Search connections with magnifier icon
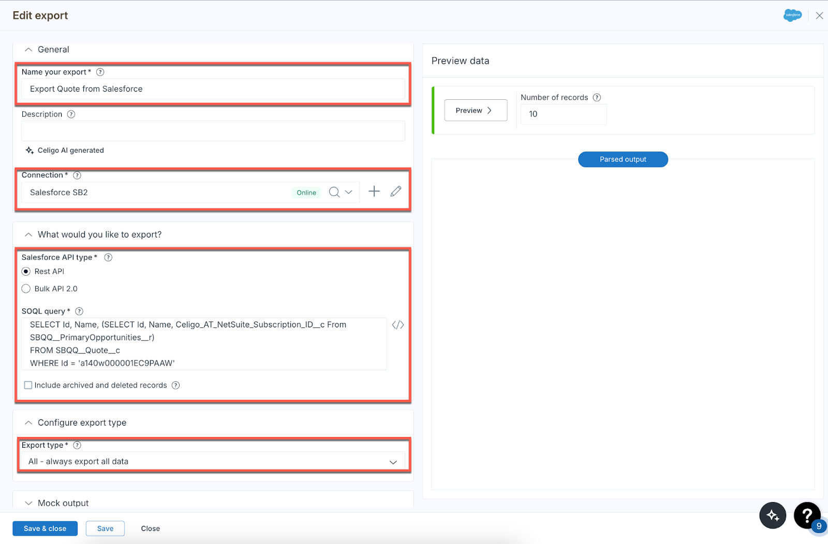828x544 pixels. (334, 192)
